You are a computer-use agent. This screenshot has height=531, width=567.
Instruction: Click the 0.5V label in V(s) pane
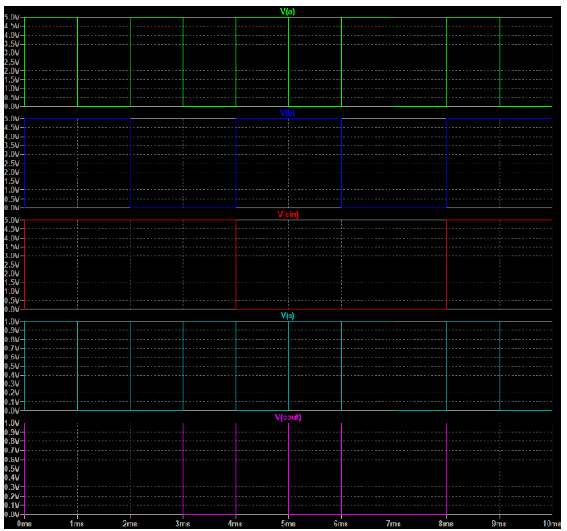point(12,366)
